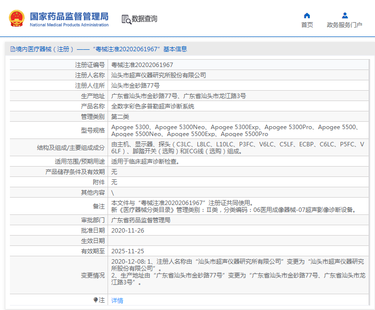
Task: Select registration number 粤械注准20202061967 in the table
Action: point(142,65)
